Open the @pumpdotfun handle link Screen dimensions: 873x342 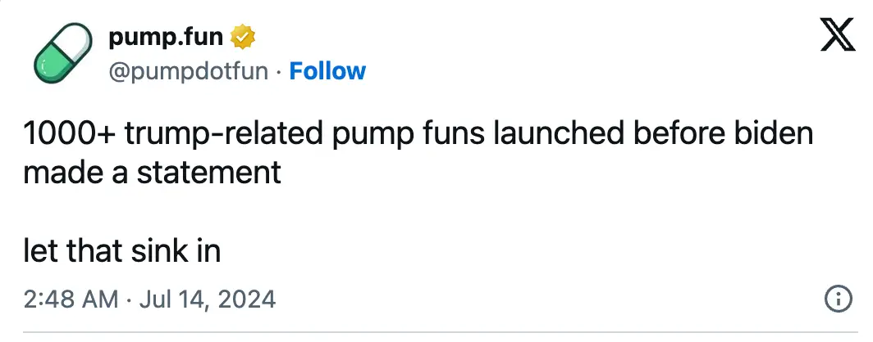point(189,71)
